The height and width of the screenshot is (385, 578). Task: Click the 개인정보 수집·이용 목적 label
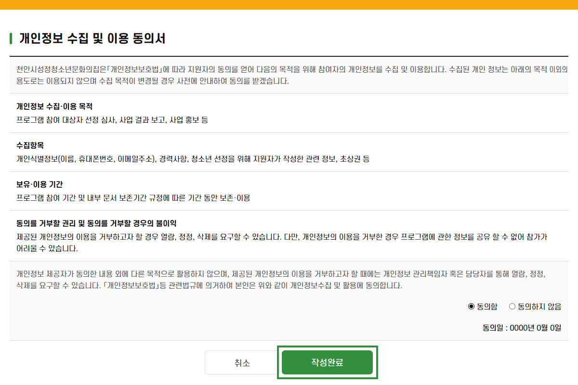point(54,106)
